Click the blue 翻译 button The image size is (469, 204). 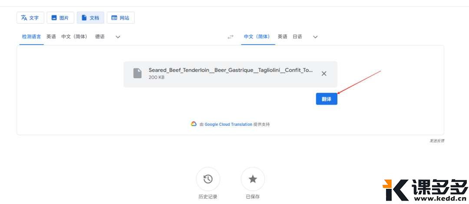[327, 99]
